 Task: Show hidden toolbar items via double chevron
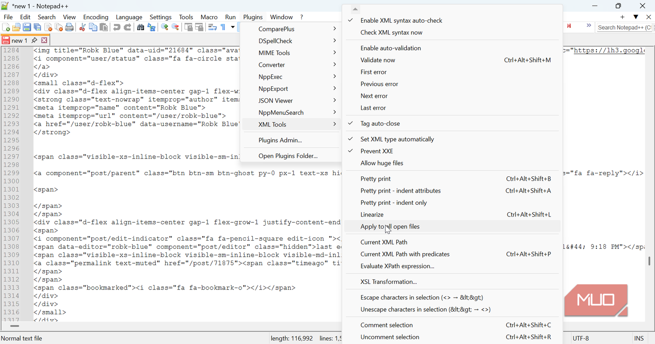pos(589,25)
